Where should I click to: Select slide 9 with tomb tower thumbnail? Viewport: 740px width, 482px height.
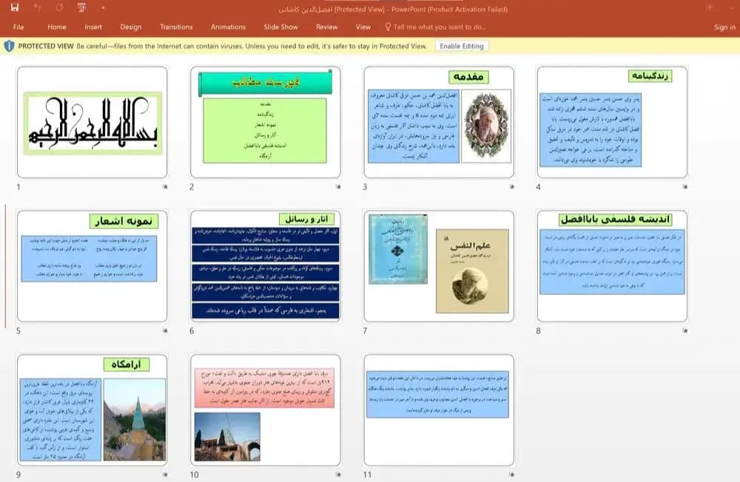[x=92, y=410]
